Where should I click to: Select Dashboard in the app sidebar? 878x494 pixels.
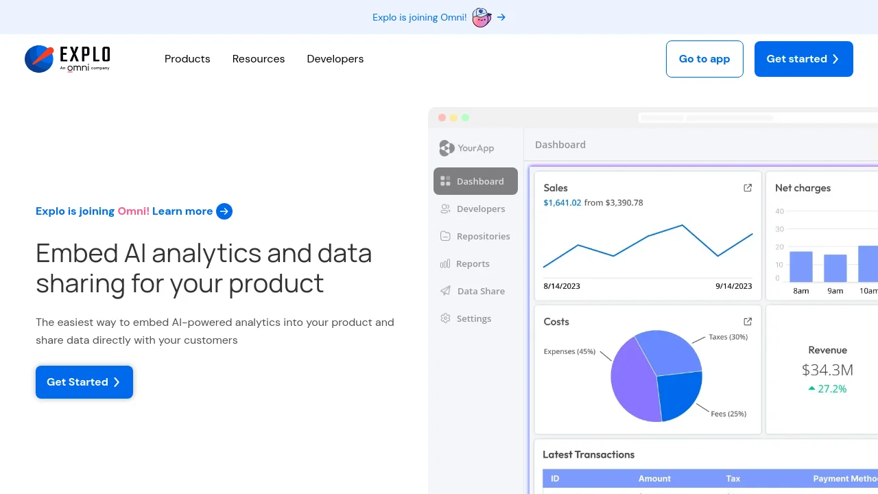pos(475,181)
